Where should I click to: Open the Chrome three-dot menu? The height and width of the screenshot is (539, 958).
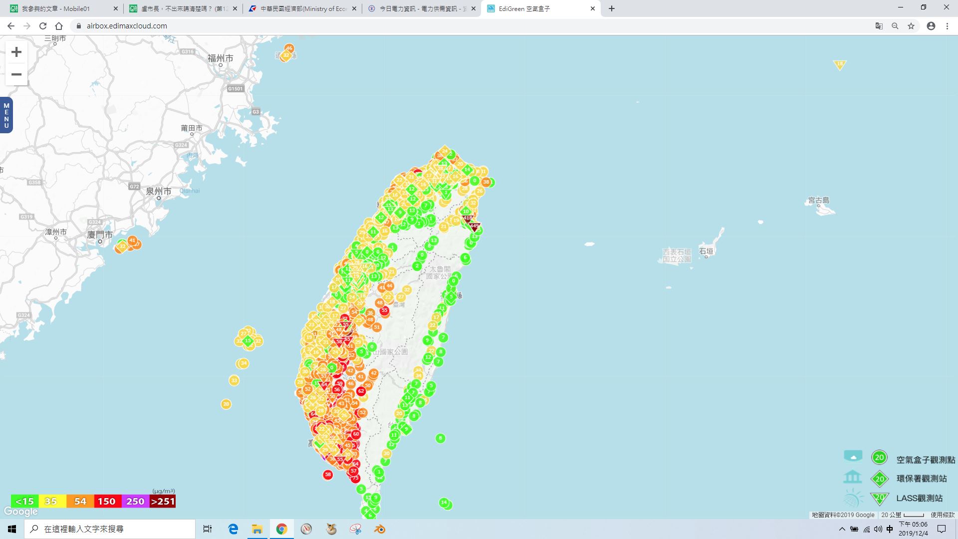pos(947,26)
